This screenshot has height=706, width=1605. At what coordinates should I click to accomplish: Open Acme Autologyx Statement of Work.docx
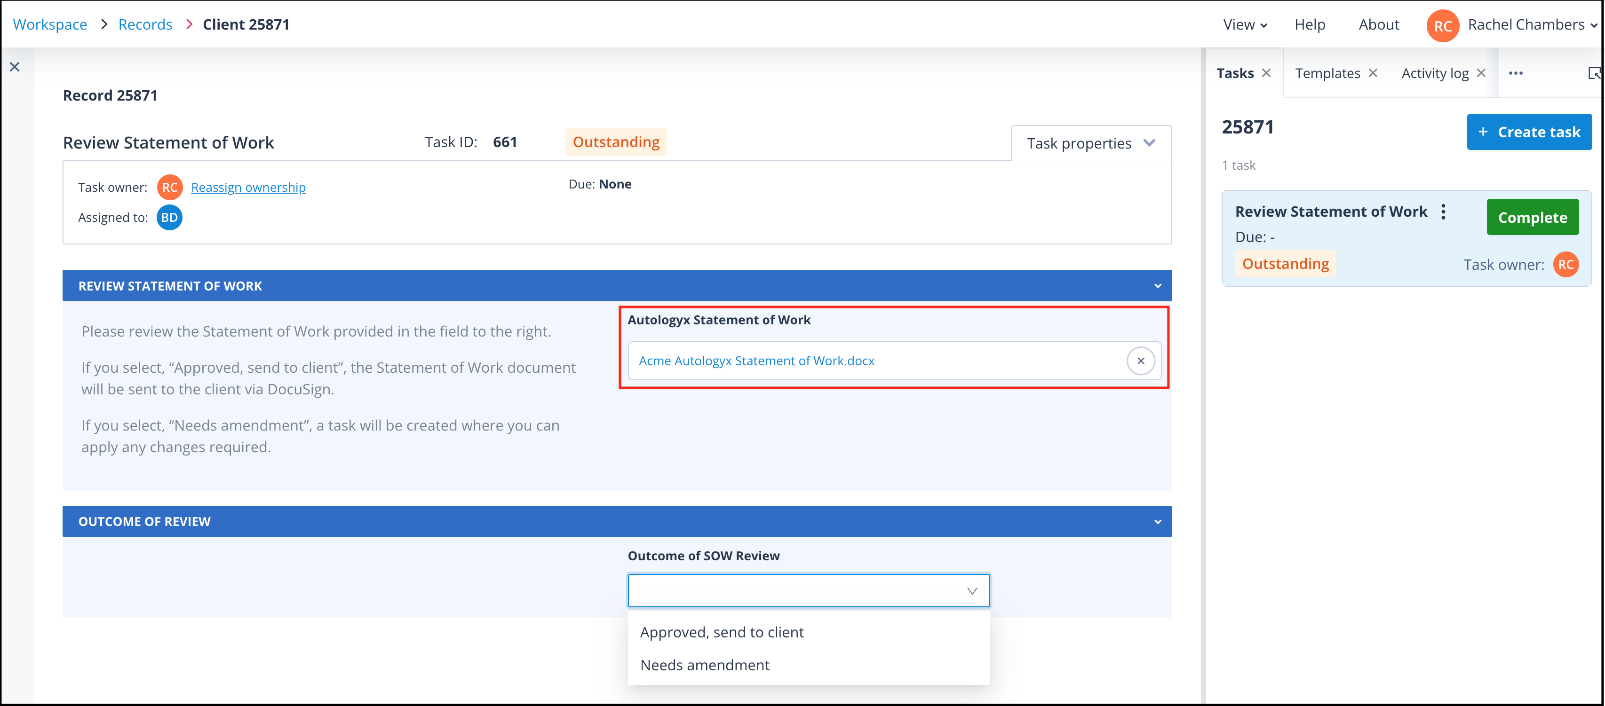pyautogui.click(x=756, y=361)
